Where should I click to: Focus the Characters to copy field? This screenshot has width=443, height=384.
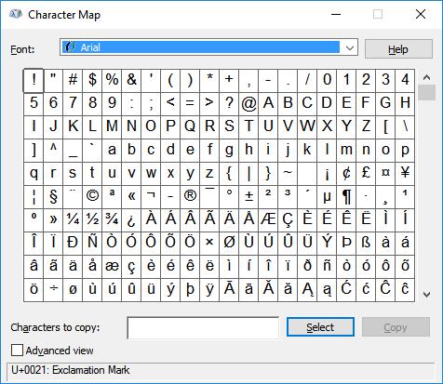pos(203,327)
